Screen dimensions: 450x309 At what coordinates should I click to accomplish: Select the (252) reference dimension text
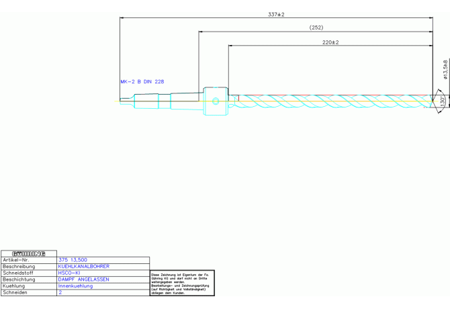click(x=316, y=28)
